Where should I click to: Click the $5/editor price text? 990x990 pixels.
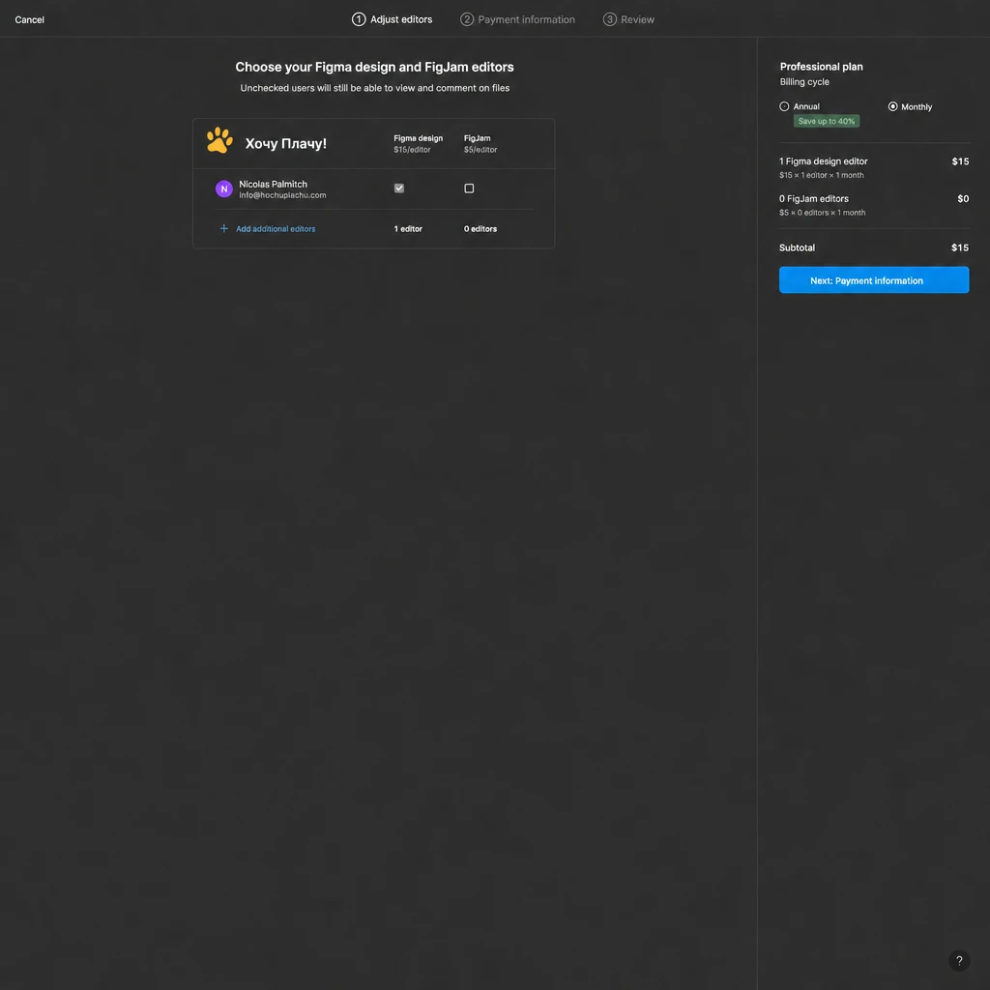pos(480,150)
